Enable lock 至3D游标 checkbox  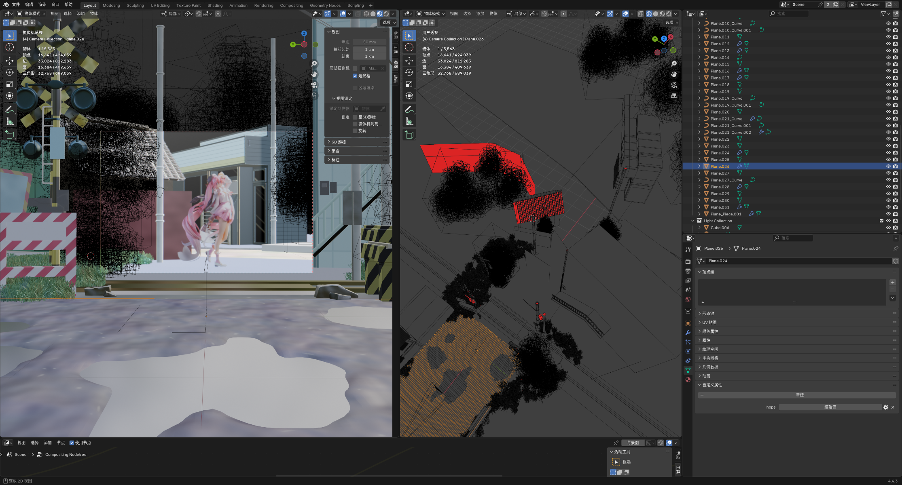pos(355,117)
